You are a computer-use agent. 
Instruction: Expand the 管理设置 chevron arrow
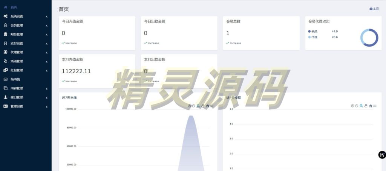click(46, 107)
